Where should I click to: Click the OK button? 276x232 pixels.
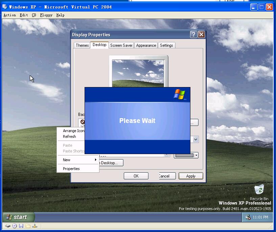click(x=136, y=176)
